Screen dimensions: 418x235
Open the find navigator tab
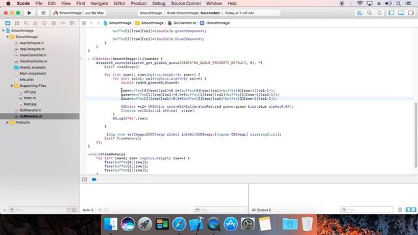point(26,23)
